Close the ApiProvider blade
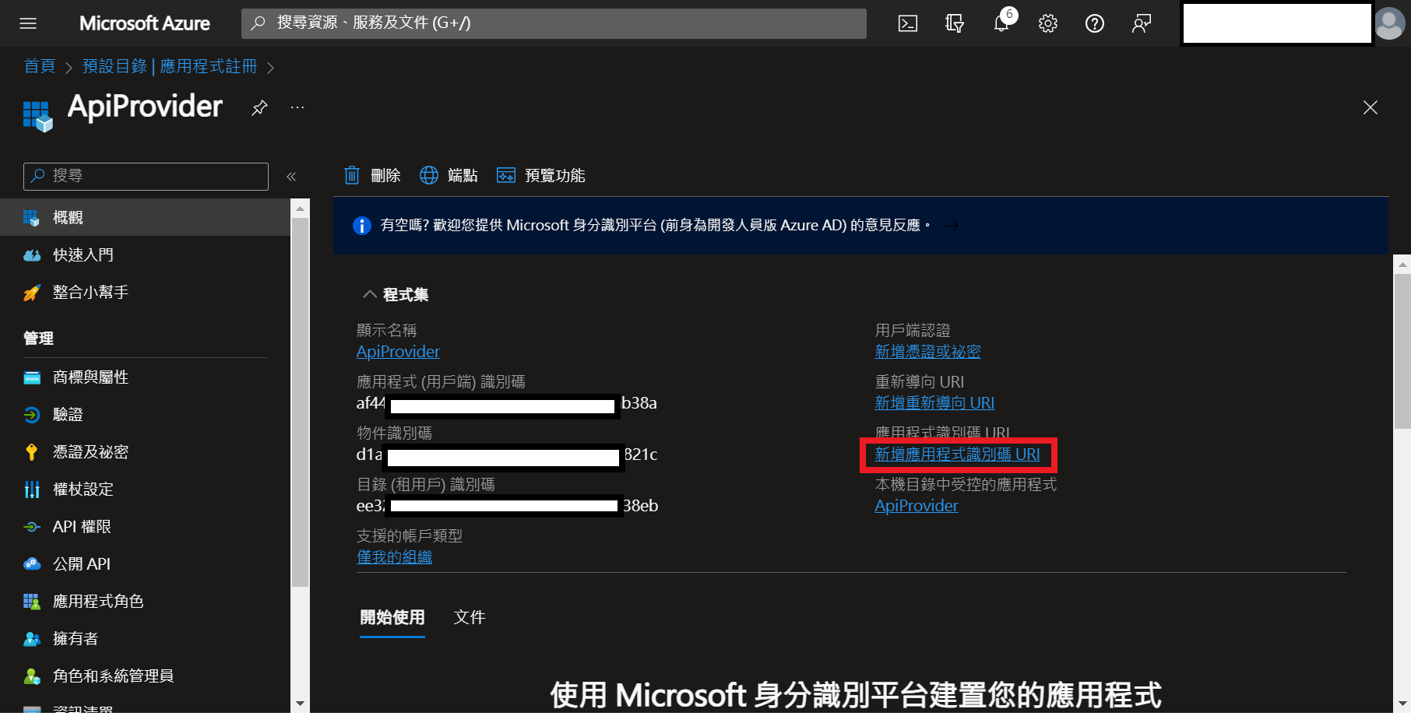1411x716 pixels. point(1371,107)
